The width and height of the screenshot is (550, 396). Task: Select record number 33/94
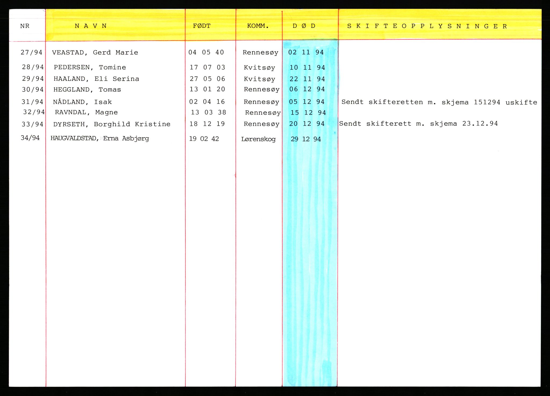coord(32,124)
